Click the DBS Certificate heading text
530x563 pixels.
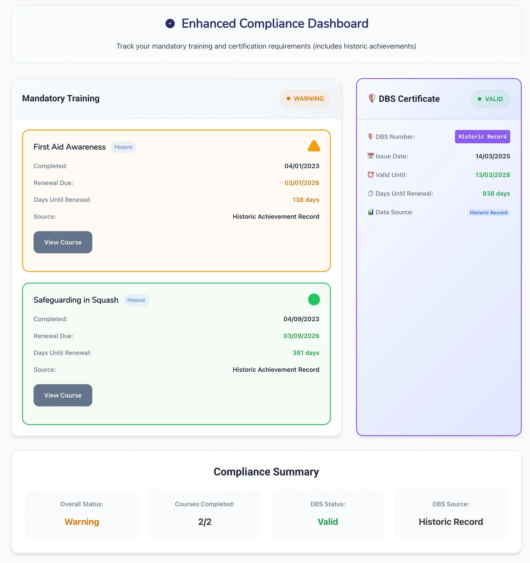point(409,99)
